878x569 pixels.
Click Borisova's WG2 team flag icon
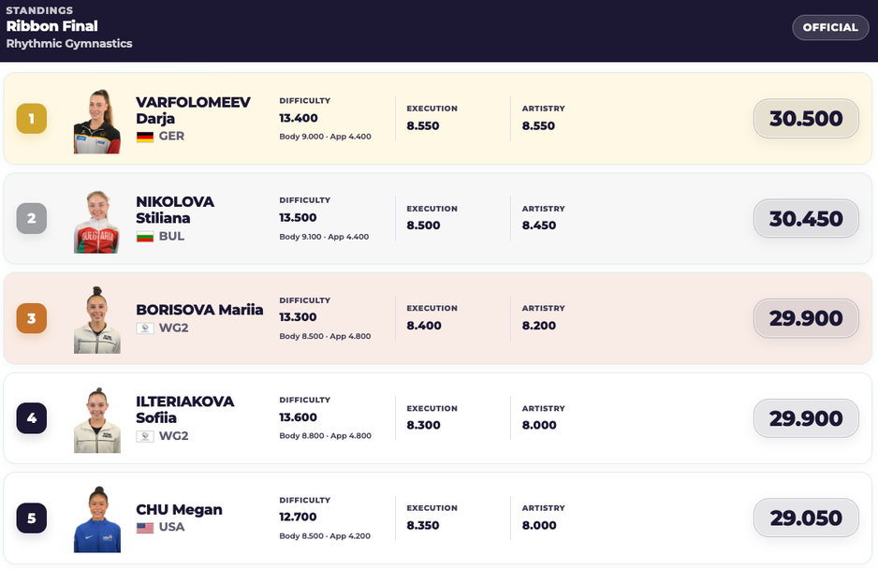[x=145, y=328]
